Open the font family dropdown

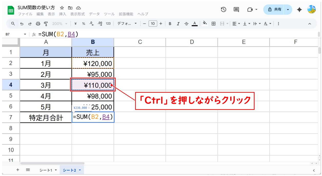click(x=127, y=24)
